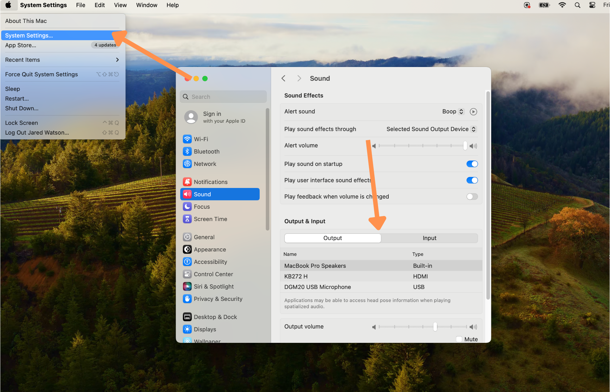Open Control Center from menu bar
The image size is (610, 392).
click(x=592, y=5)
